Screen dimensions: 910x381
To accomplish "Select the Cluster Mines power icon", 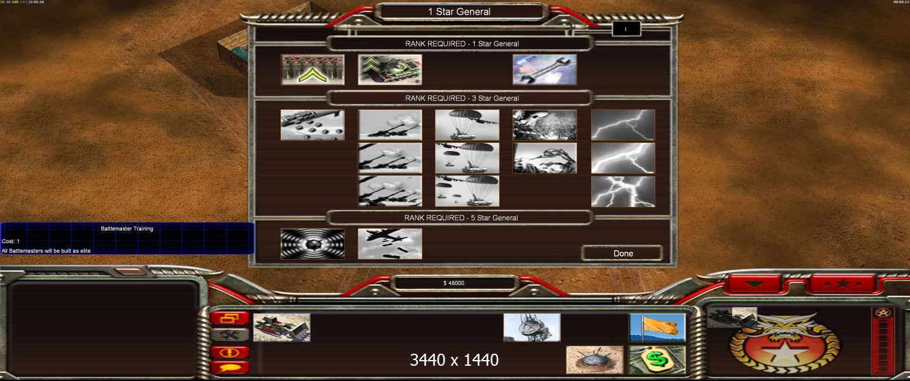I will (x=312, y=125).
